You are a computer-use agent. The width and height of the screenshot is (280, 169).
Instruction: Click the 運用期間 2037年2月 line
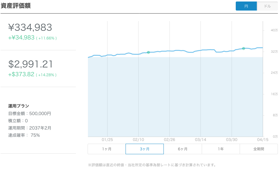pyautogui.click(x=30, y=128)
